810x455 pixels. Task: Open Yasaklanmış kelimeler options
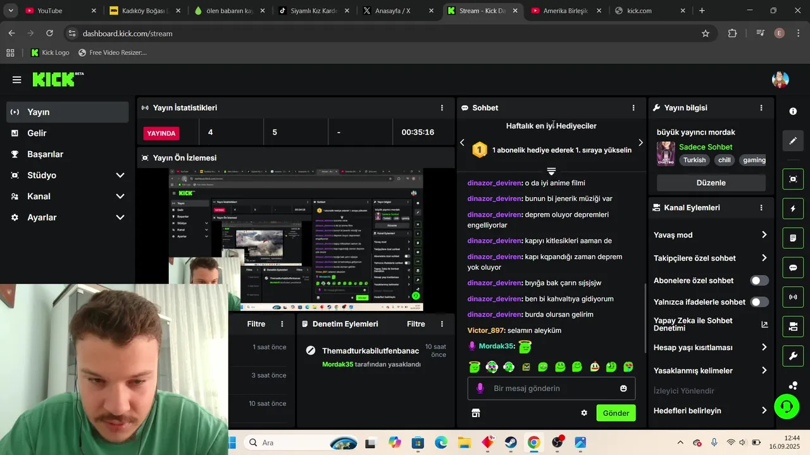(710, 370)
